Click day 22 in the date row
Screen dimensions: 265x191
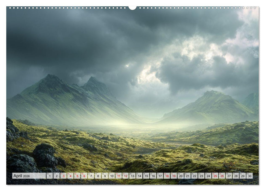point(194,176)
